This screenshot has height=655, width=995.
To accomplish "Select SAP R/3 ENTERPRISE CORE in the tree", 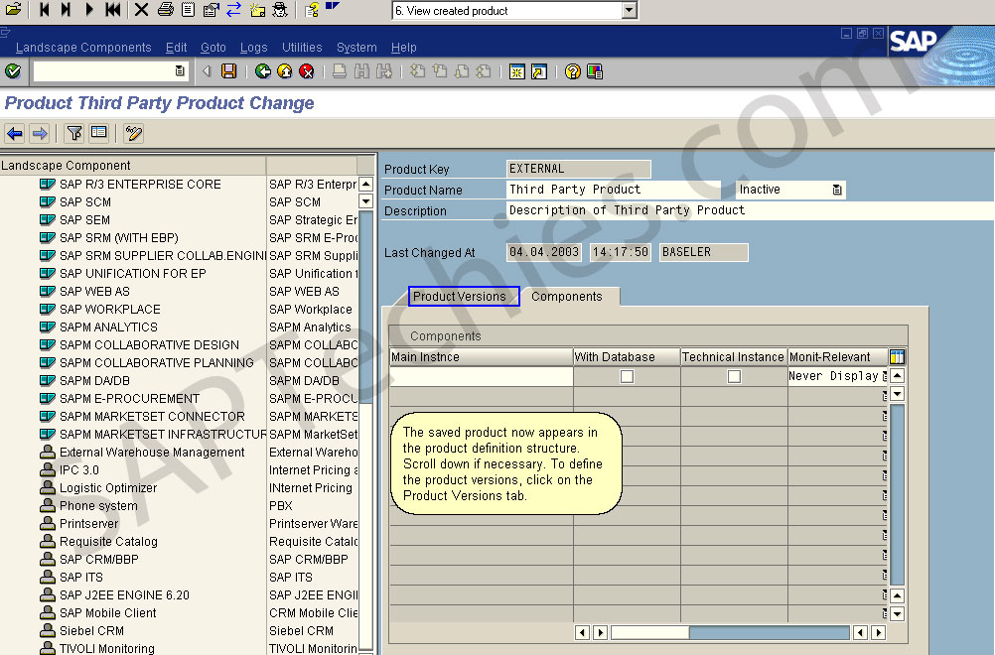I will 140,185.
